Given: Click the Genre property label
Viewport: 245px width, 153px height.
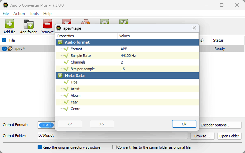Looking at the screenshot, I should [75, 109].
